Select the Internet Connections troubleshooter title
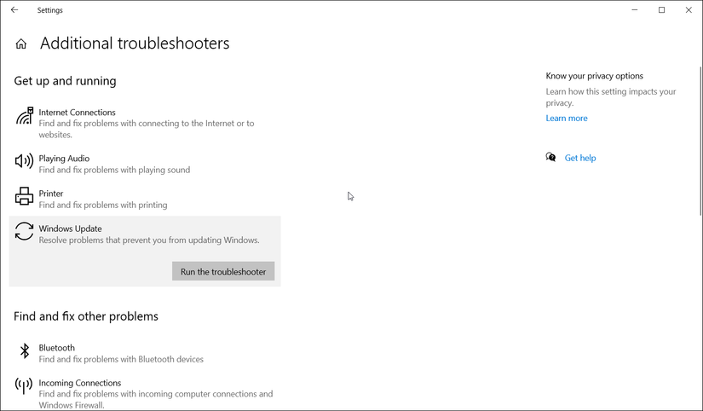The width and height of the screenshot is (703, 411). 77,113
